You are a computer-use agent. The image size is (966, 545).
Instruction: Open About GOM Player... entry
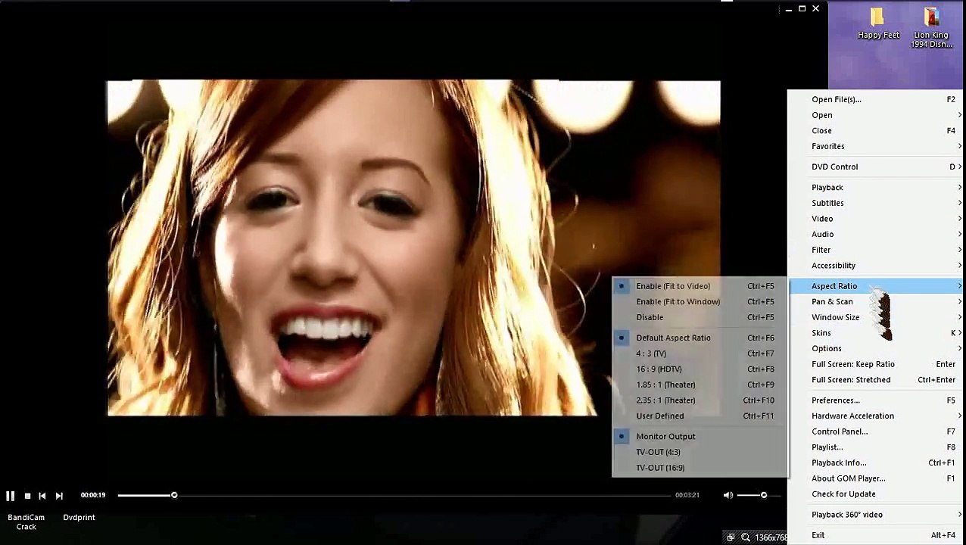coord(877,478)
